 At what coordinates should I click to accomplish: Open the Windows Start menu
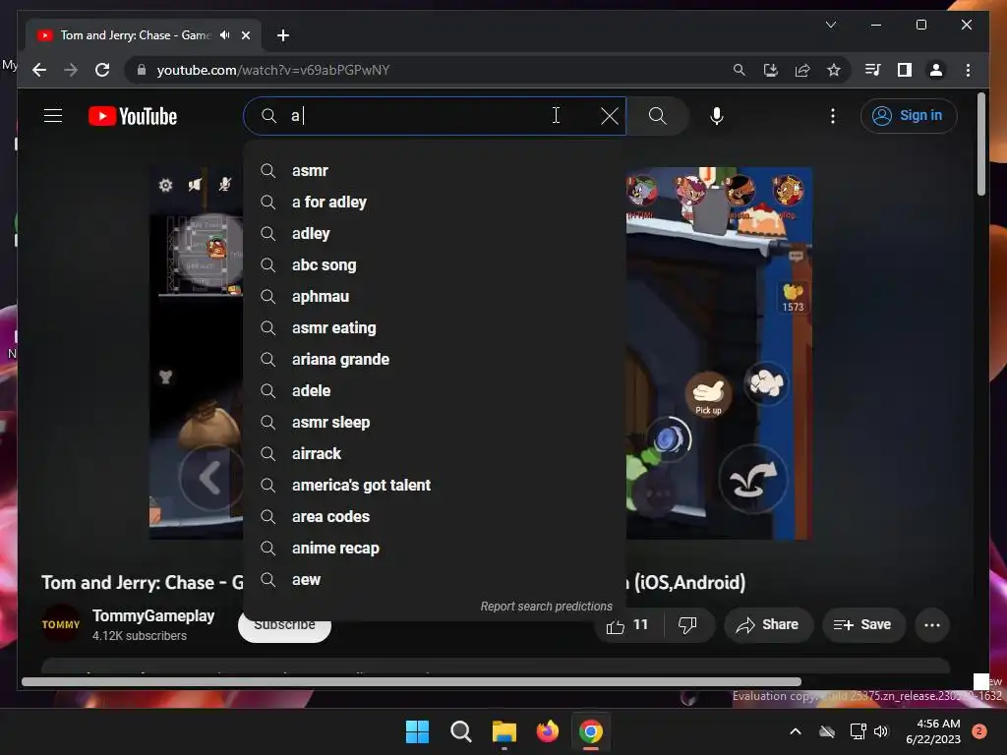click(417, 731)
